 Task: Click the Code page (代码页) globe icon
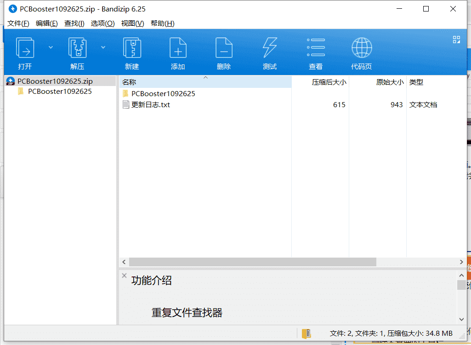[362, 47]
